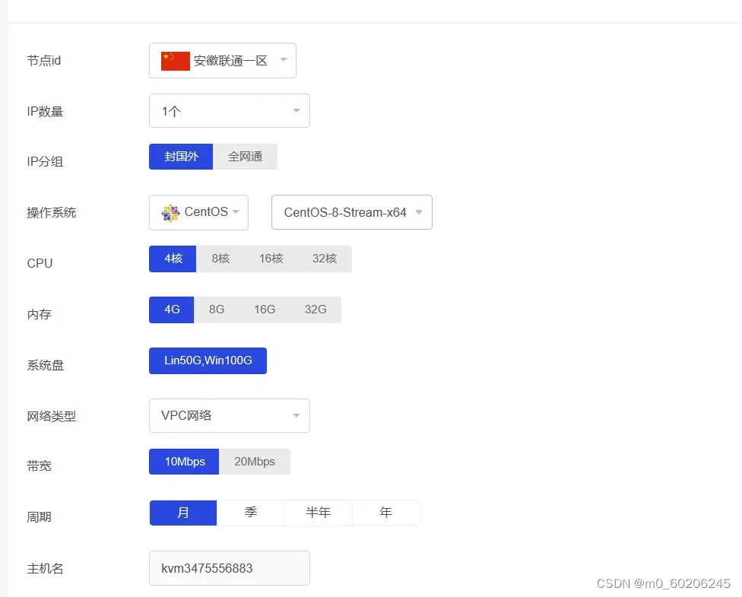Switch bandwidth to 20Mbps
Image resolution: width=742 pixels, height=597 pixels.
click(255, 462)
